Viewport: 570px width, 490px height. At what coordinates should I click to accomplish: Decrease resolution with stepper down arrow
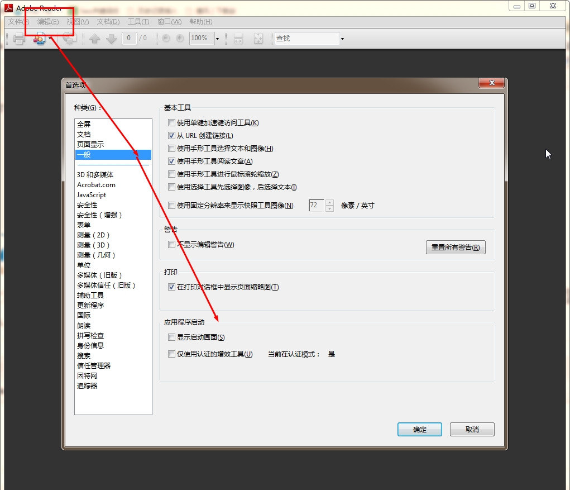(329, 208)
